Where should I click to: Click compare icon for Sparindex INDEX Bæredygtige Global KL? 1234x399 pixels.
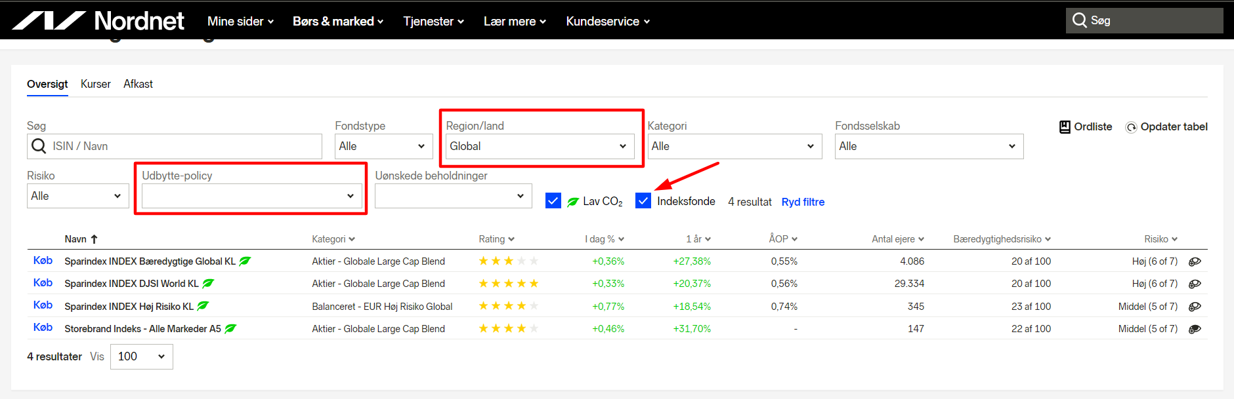1195,261
